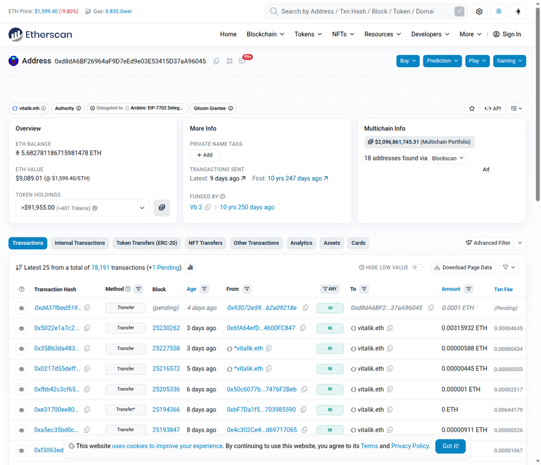
Task: Click the search input field
Action: pos(366,12)
